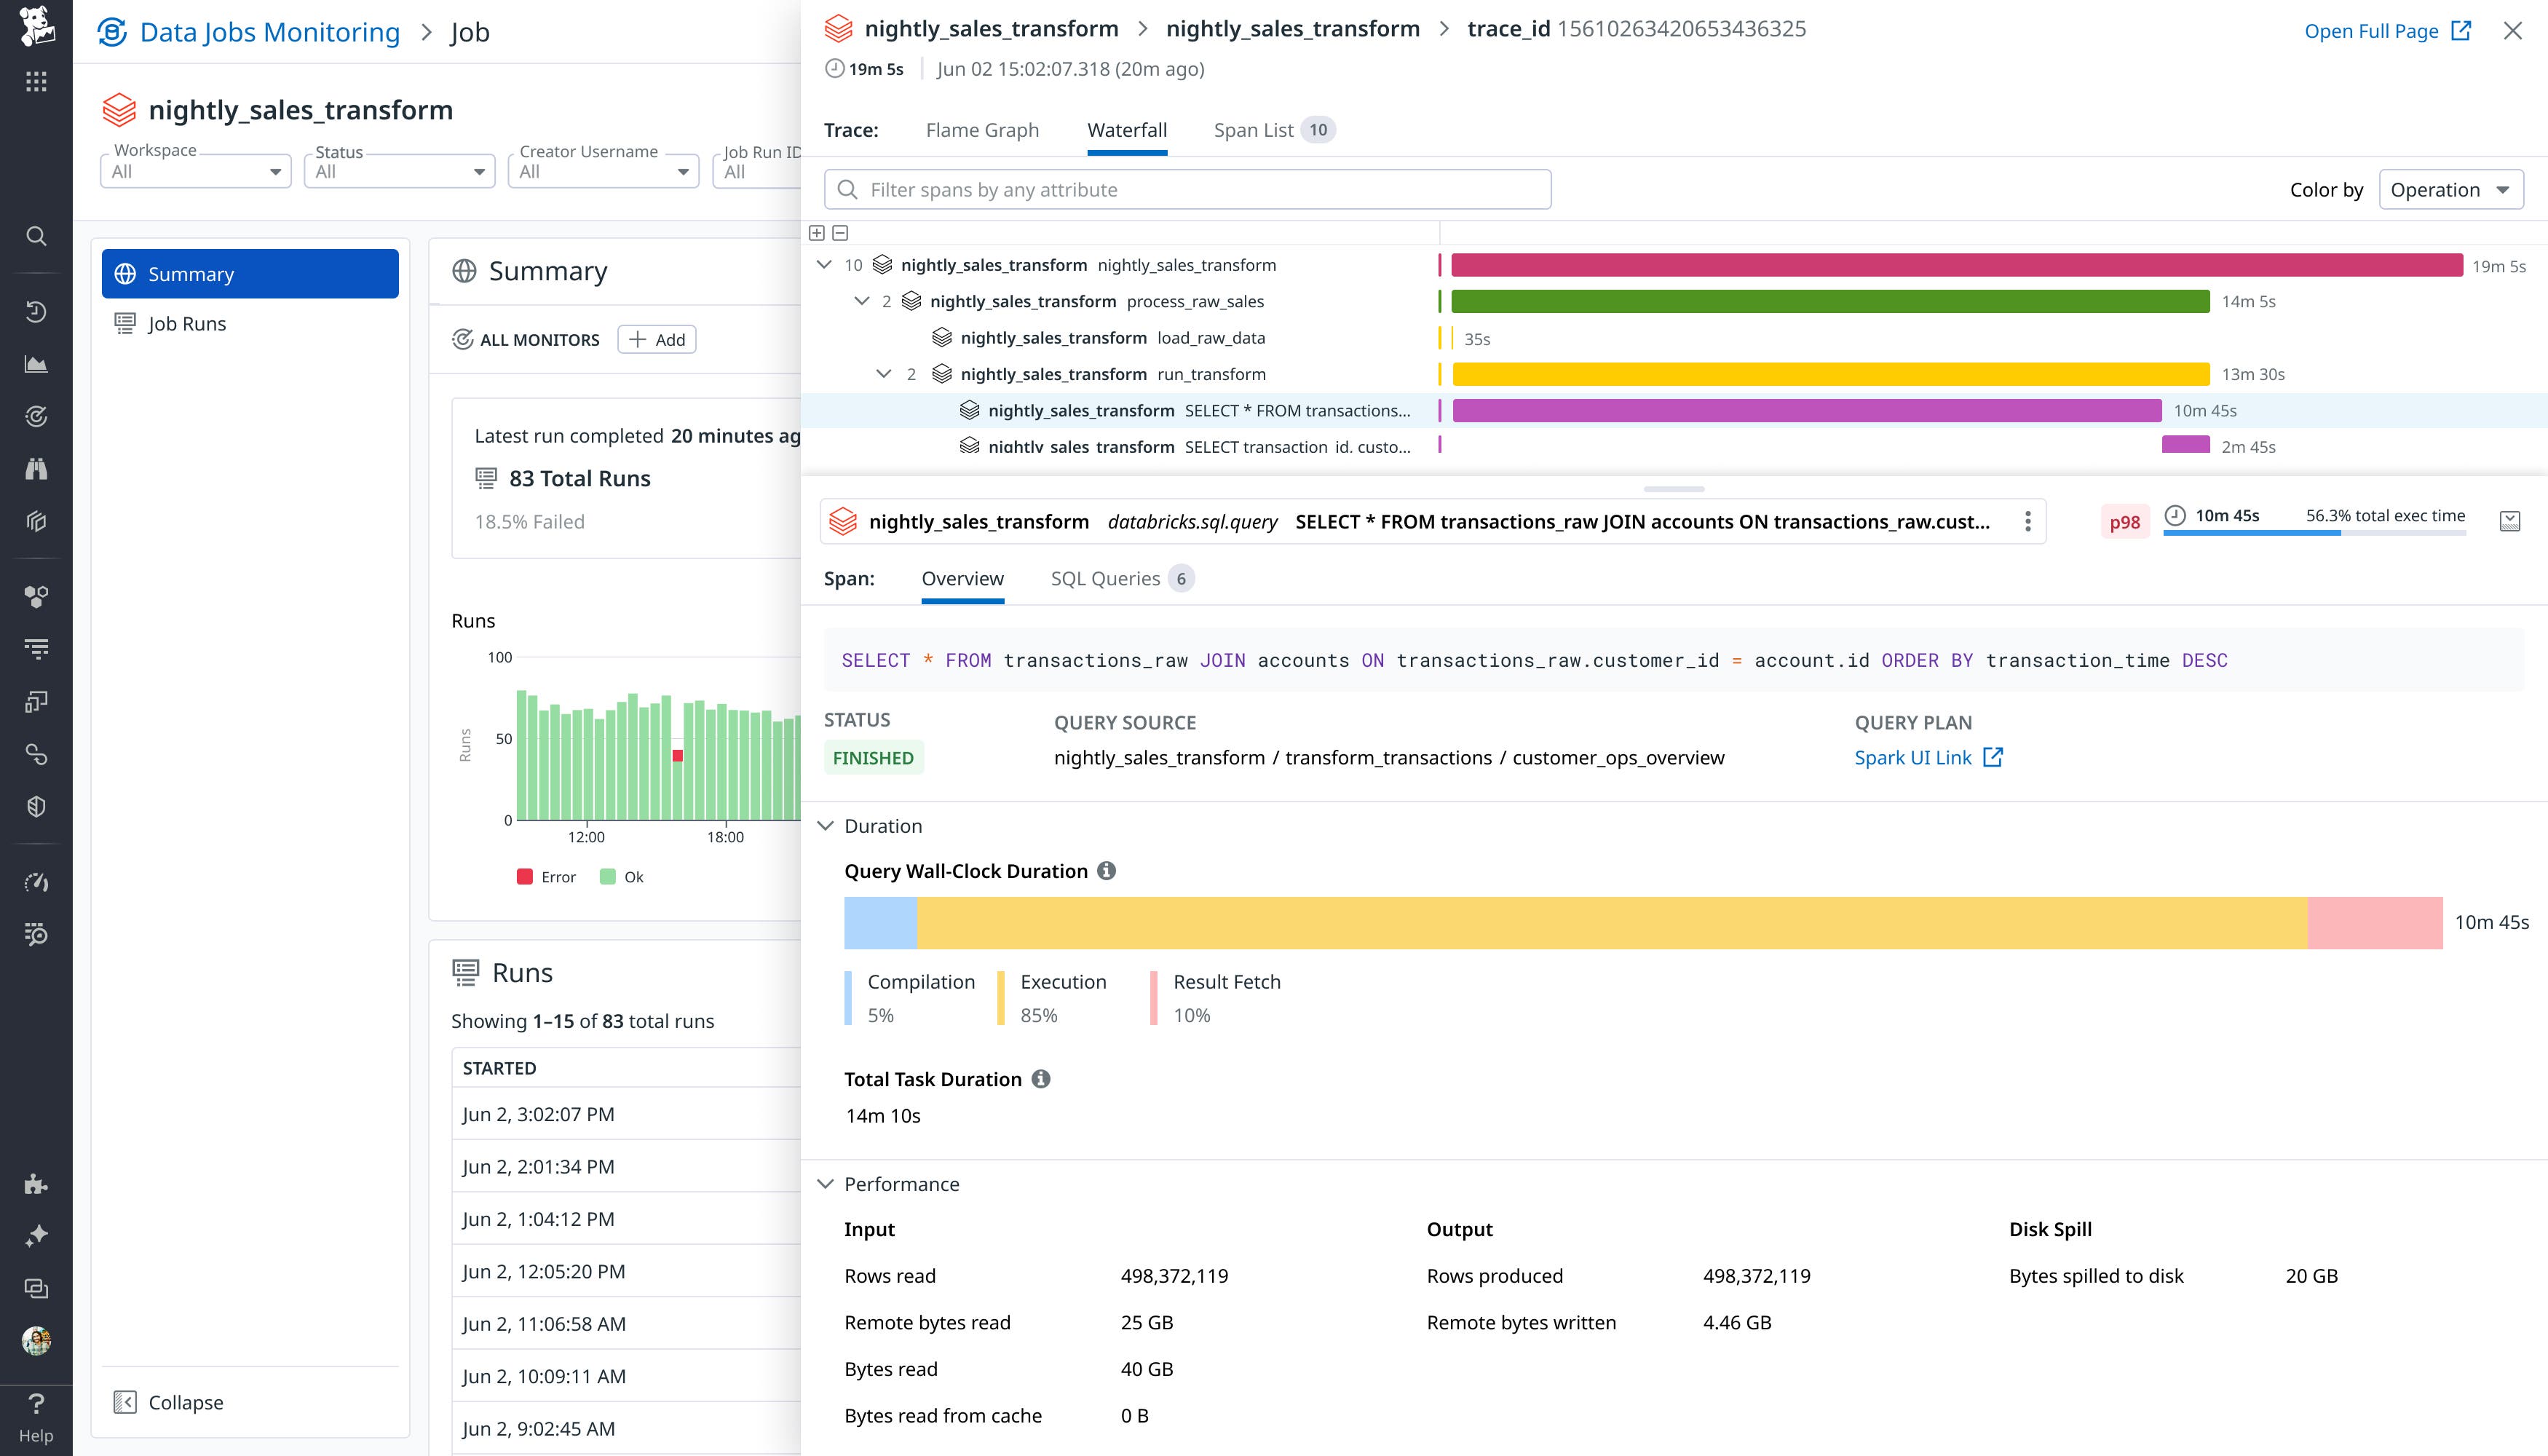Open the Security shield icon in sidebar
The height and width of the screenshot is (1456, 2548).
pyautogui.click(x=36, y=806)
